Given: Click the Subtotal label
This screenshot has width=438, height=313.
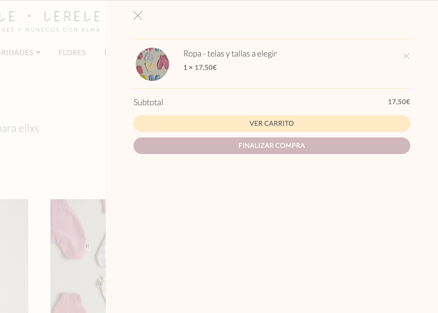Looking at the screenshot, I should tap(148, 102).
